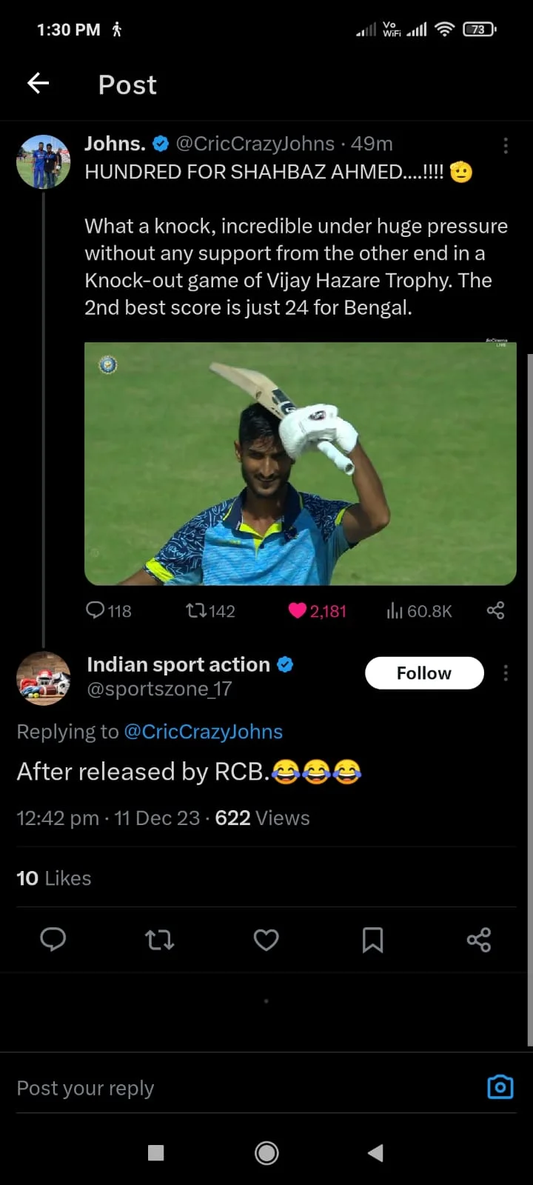The height and width of the screenshot is (1185, 533).
Task: Bookmark the Indian sport action reply
Action: click(372, 940)
